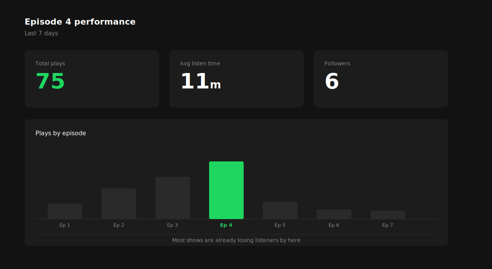Click the 'Ep 3' axis label
The height and width of the screenshot is (269, 492).
coord(173,225)
